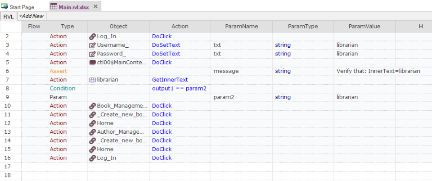Click +Add New sheet button
This screenshot has height=181, width=432.
[x=31, y=16]
